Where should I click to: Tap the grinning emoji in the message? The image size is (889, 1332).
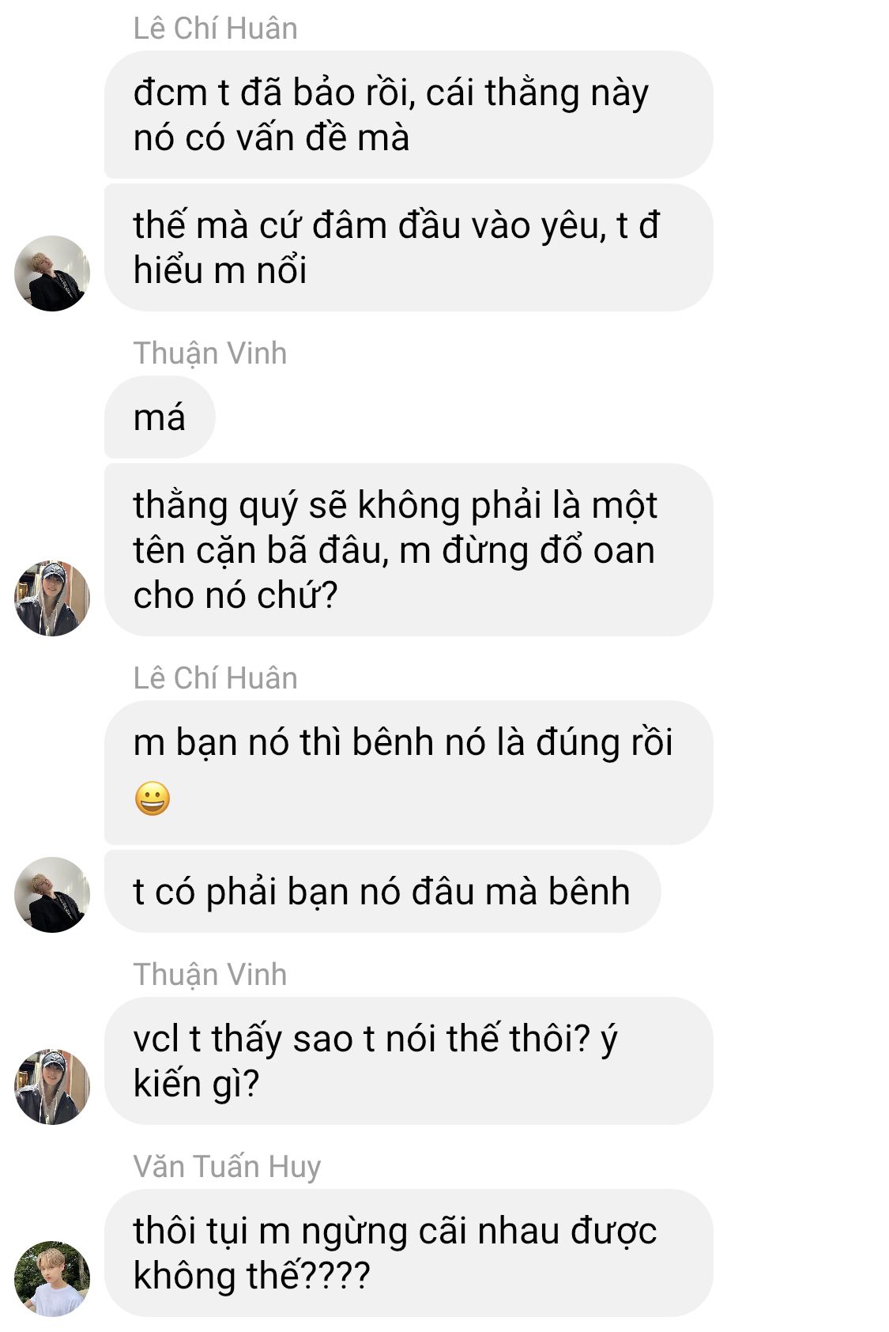click(x=153, y=798)
